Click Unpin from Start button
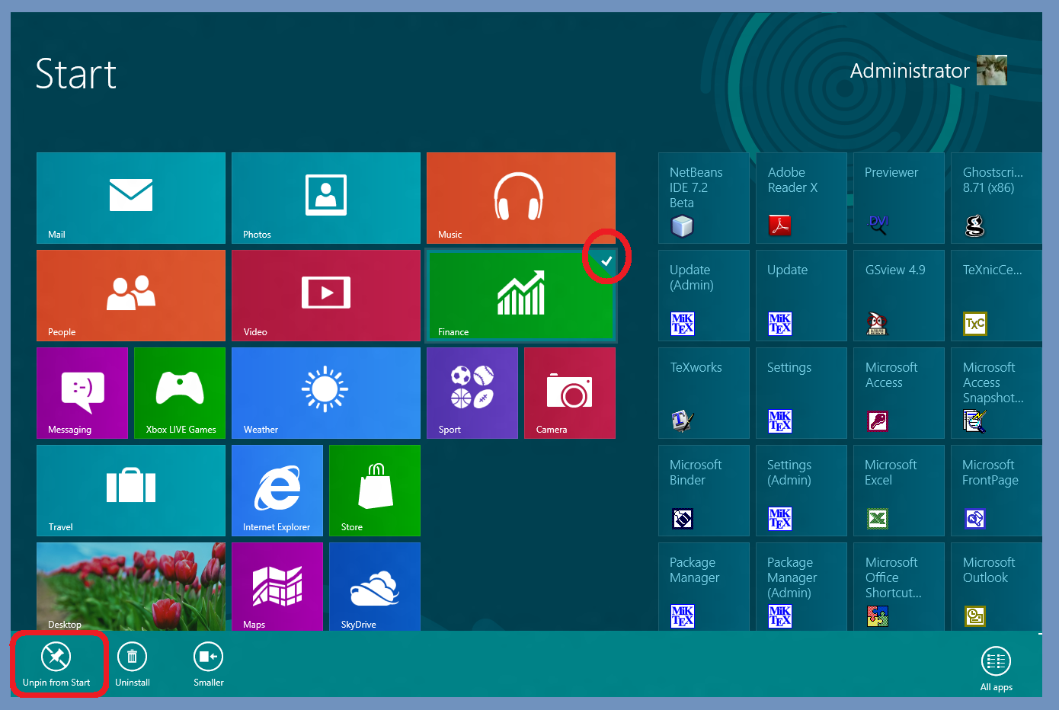This screenshot has height=710, width=1059. click(56, 664)
